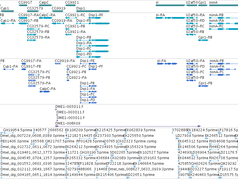Click the nonA gene label

[213, 3]
